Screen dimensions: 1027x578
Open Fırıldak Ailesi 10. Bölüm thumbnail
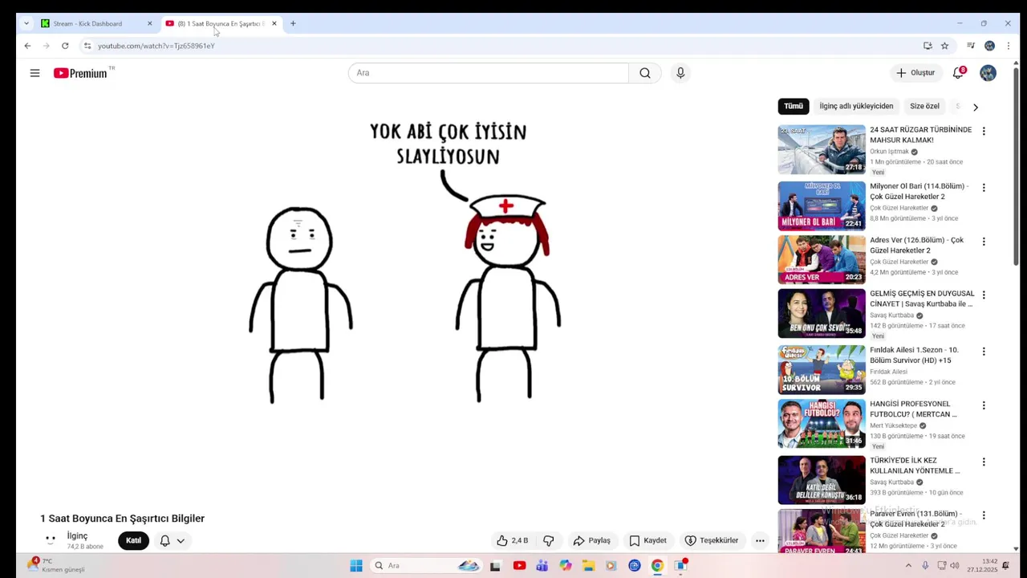(822, 369)
